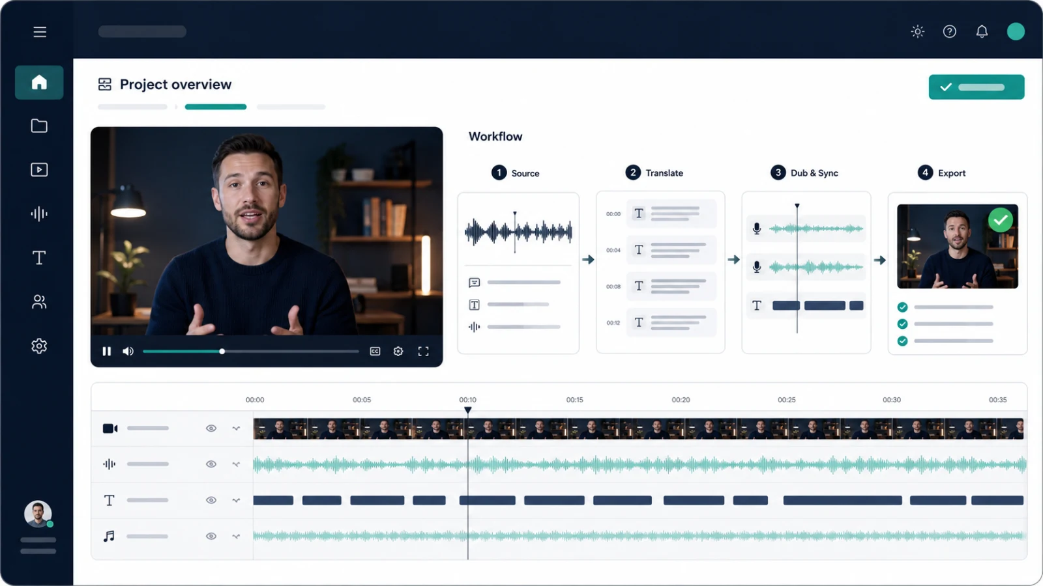Click the music note track icon
This screenshot has height=586, width=1043.
pyautogui.click(x=110, y=536)
